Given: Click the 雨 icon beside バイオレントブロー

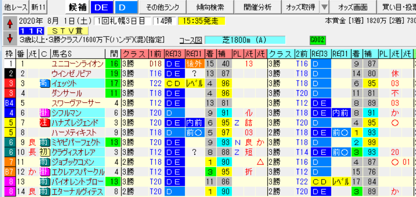Looking at the screenshot, I should pos(45,181).
